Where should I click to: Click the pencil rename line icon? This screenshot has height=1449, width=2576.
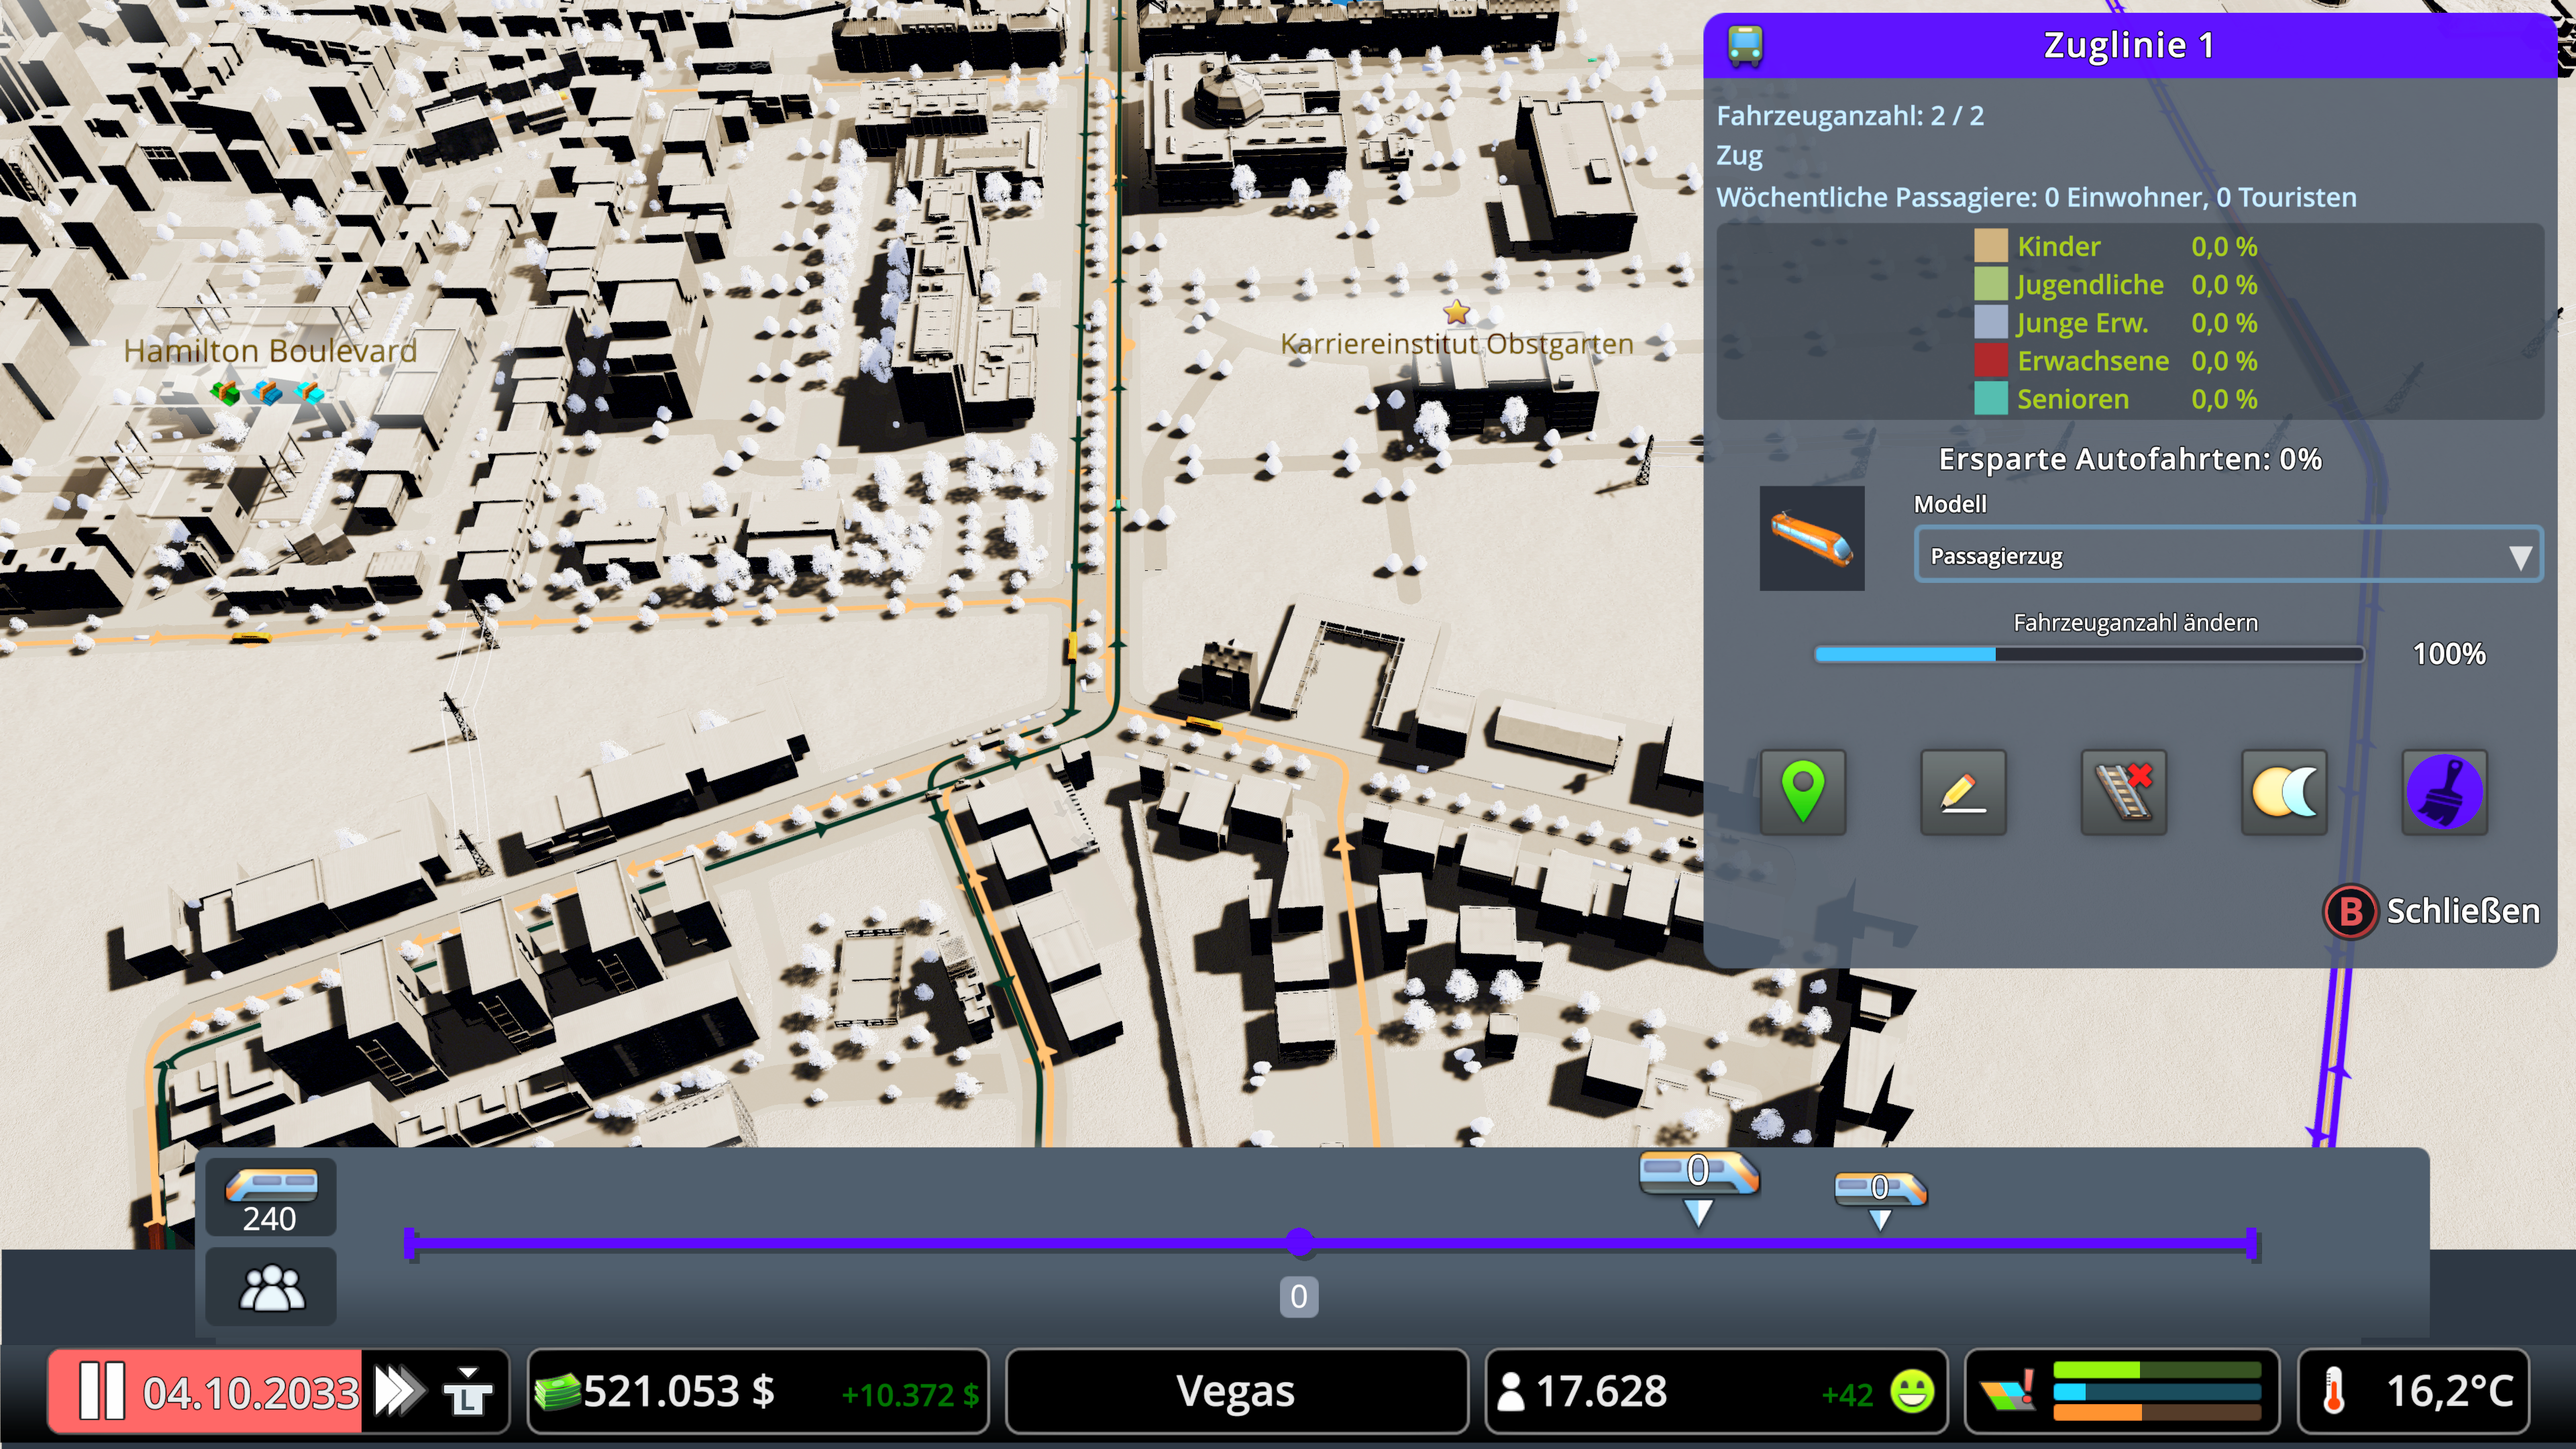point(1963,791)
